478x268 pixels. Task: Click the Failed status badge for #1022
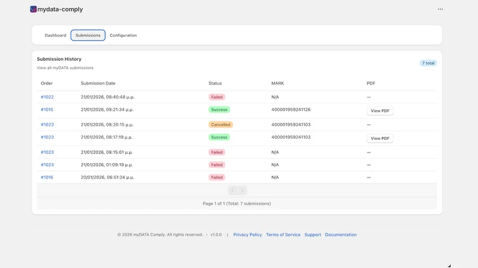[x=217, y=97]
